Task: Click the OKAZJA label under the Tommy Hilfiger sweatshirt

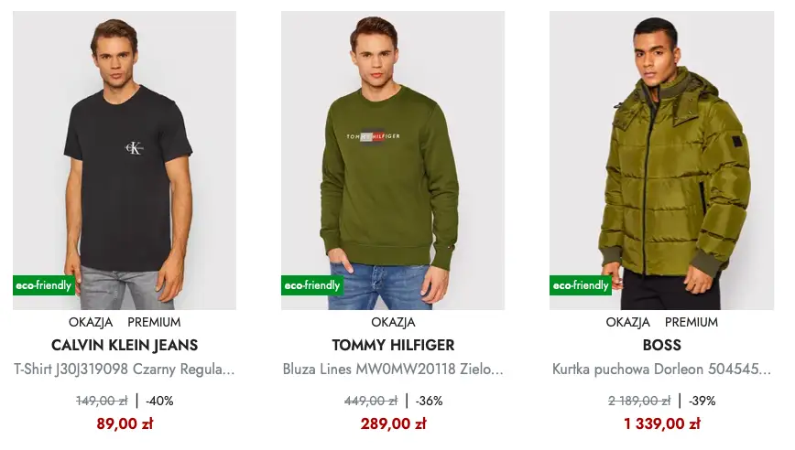Action: click(x=393, y=322)
